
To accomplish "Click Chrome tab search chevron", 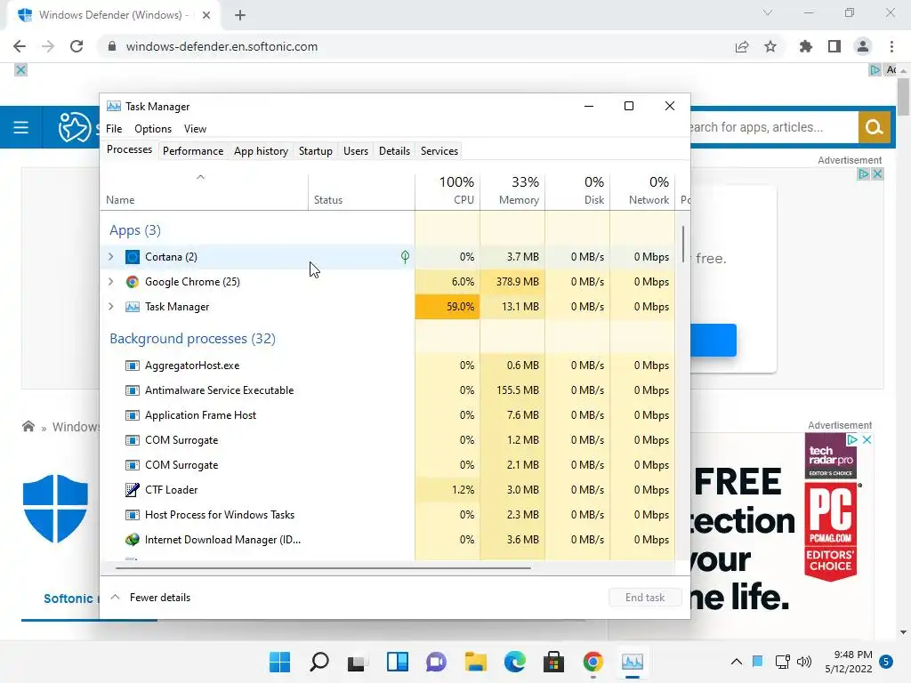I will coord(768,12).
